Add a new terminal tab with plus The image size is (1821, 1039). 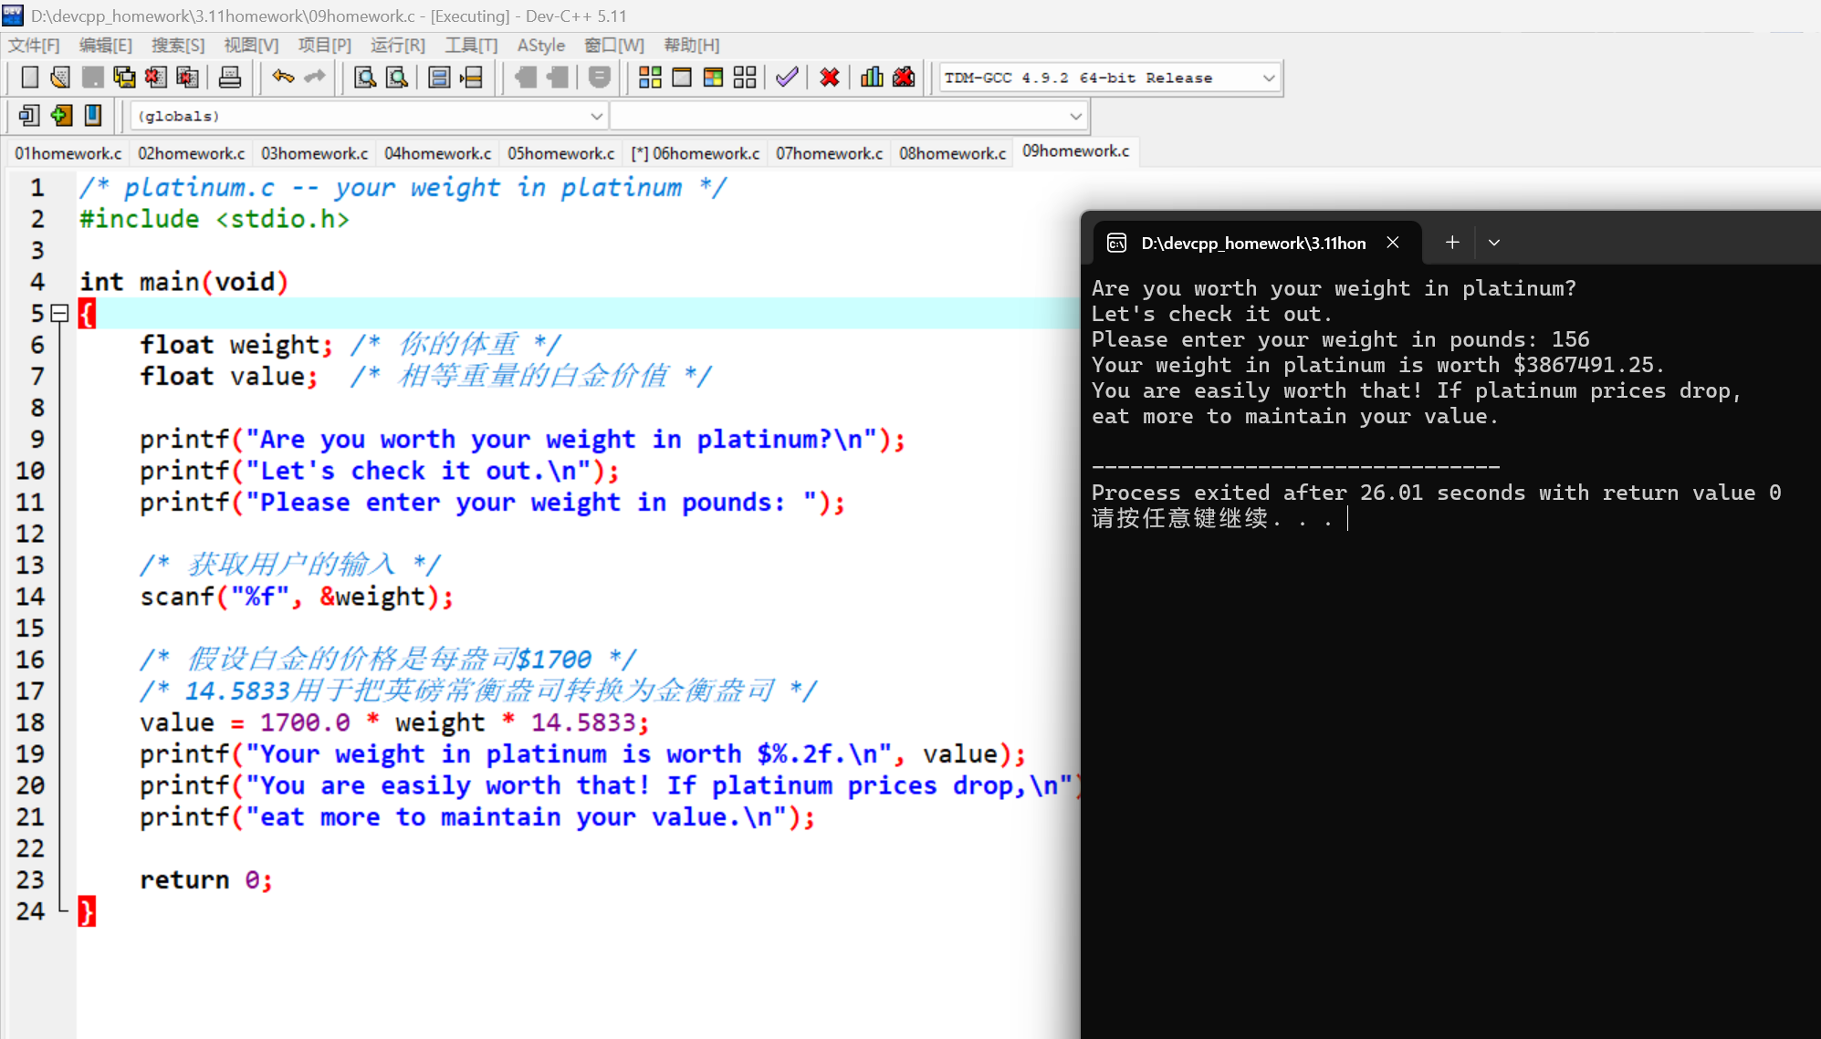click(1452, 243)
